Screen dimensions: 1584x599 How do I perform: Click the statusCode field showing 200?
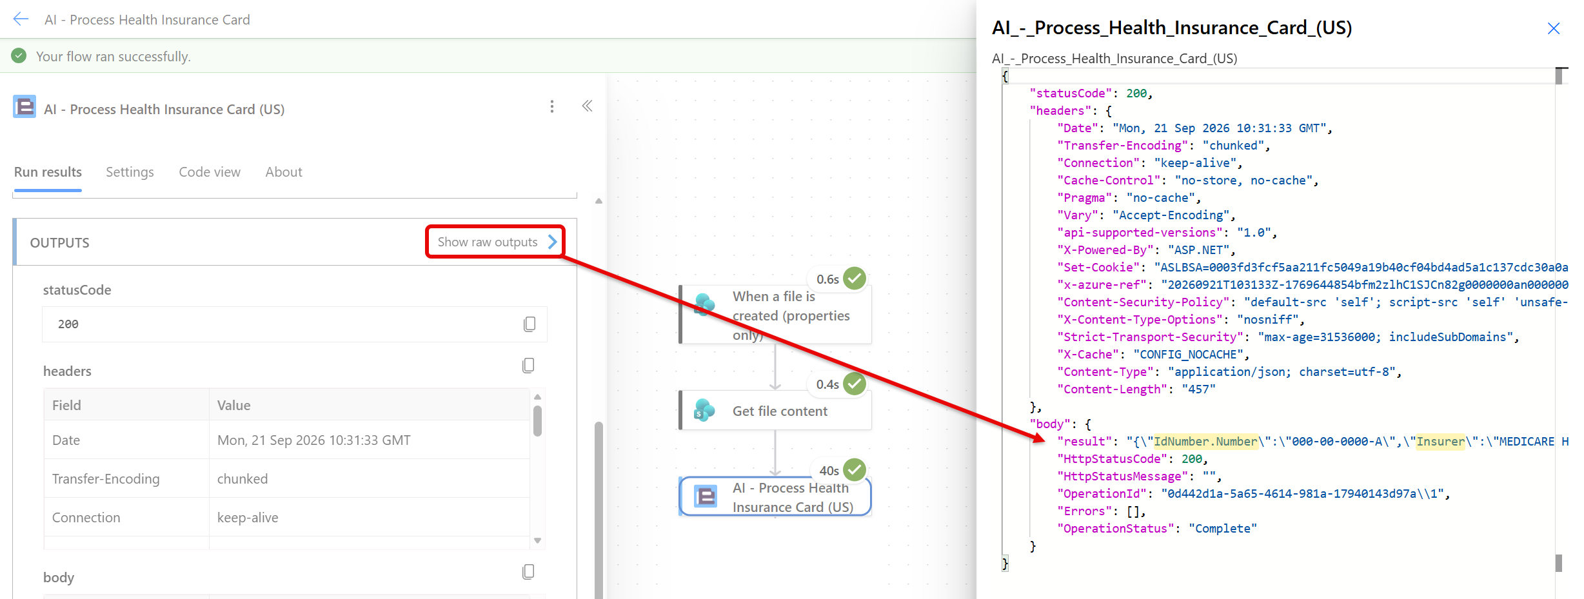[x=295, y=324]
